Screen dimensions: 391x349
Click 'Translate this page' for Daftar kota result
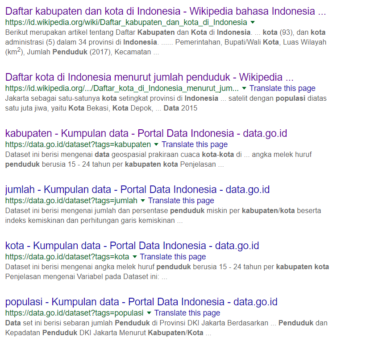282,88
